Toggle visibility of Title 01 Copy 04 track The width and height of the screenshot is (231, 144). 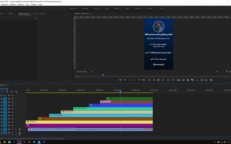(x=12, y=116)
